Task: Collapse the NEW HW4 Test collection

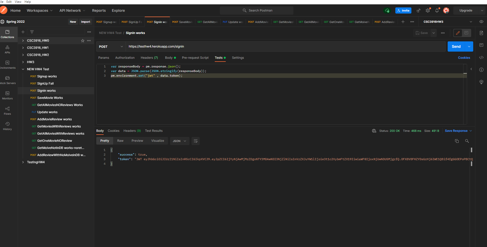Action: (x=23, y=69)
